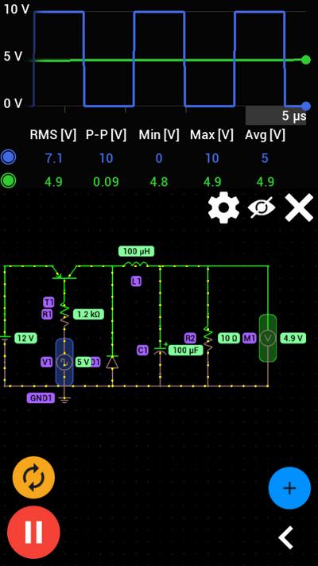Click the V1 source label

pos(47,362)
